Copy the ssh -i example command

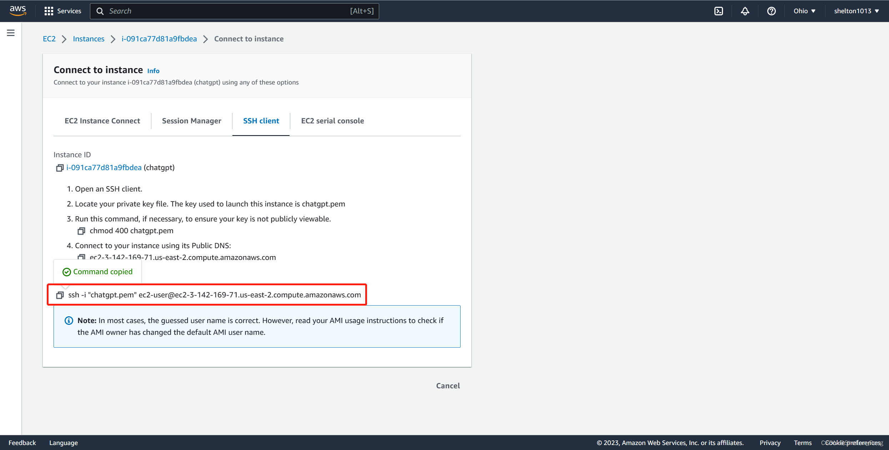60,295
